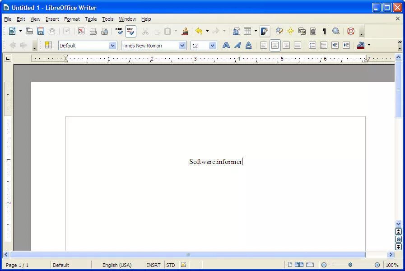The image size is (405, 271).
Task: Click the New document icon
Action: (12, 31)
